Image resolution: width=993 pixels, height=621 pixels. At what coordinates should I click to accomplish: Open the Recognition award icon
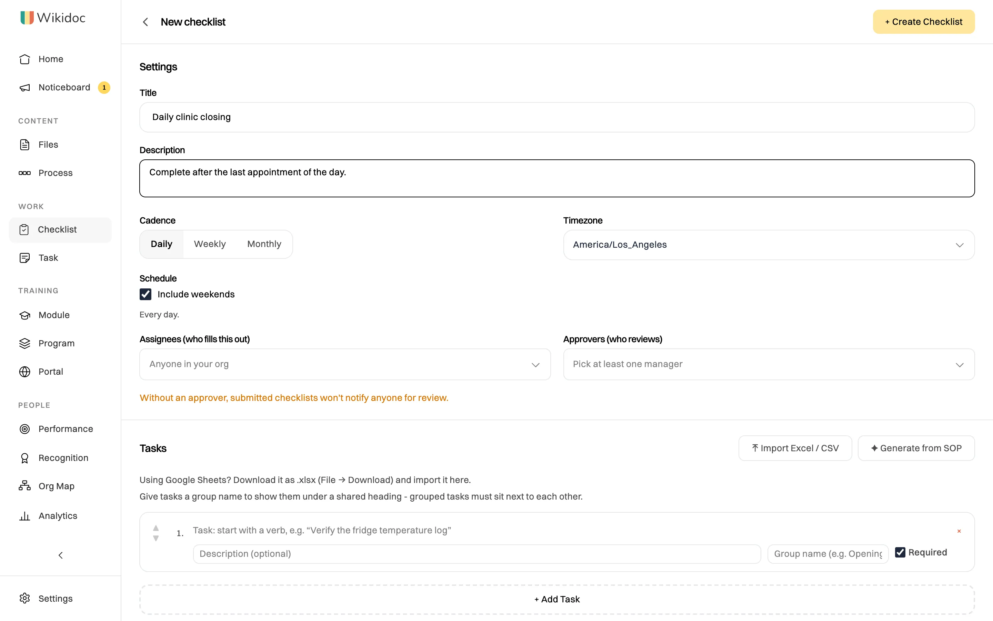[24, 458]
